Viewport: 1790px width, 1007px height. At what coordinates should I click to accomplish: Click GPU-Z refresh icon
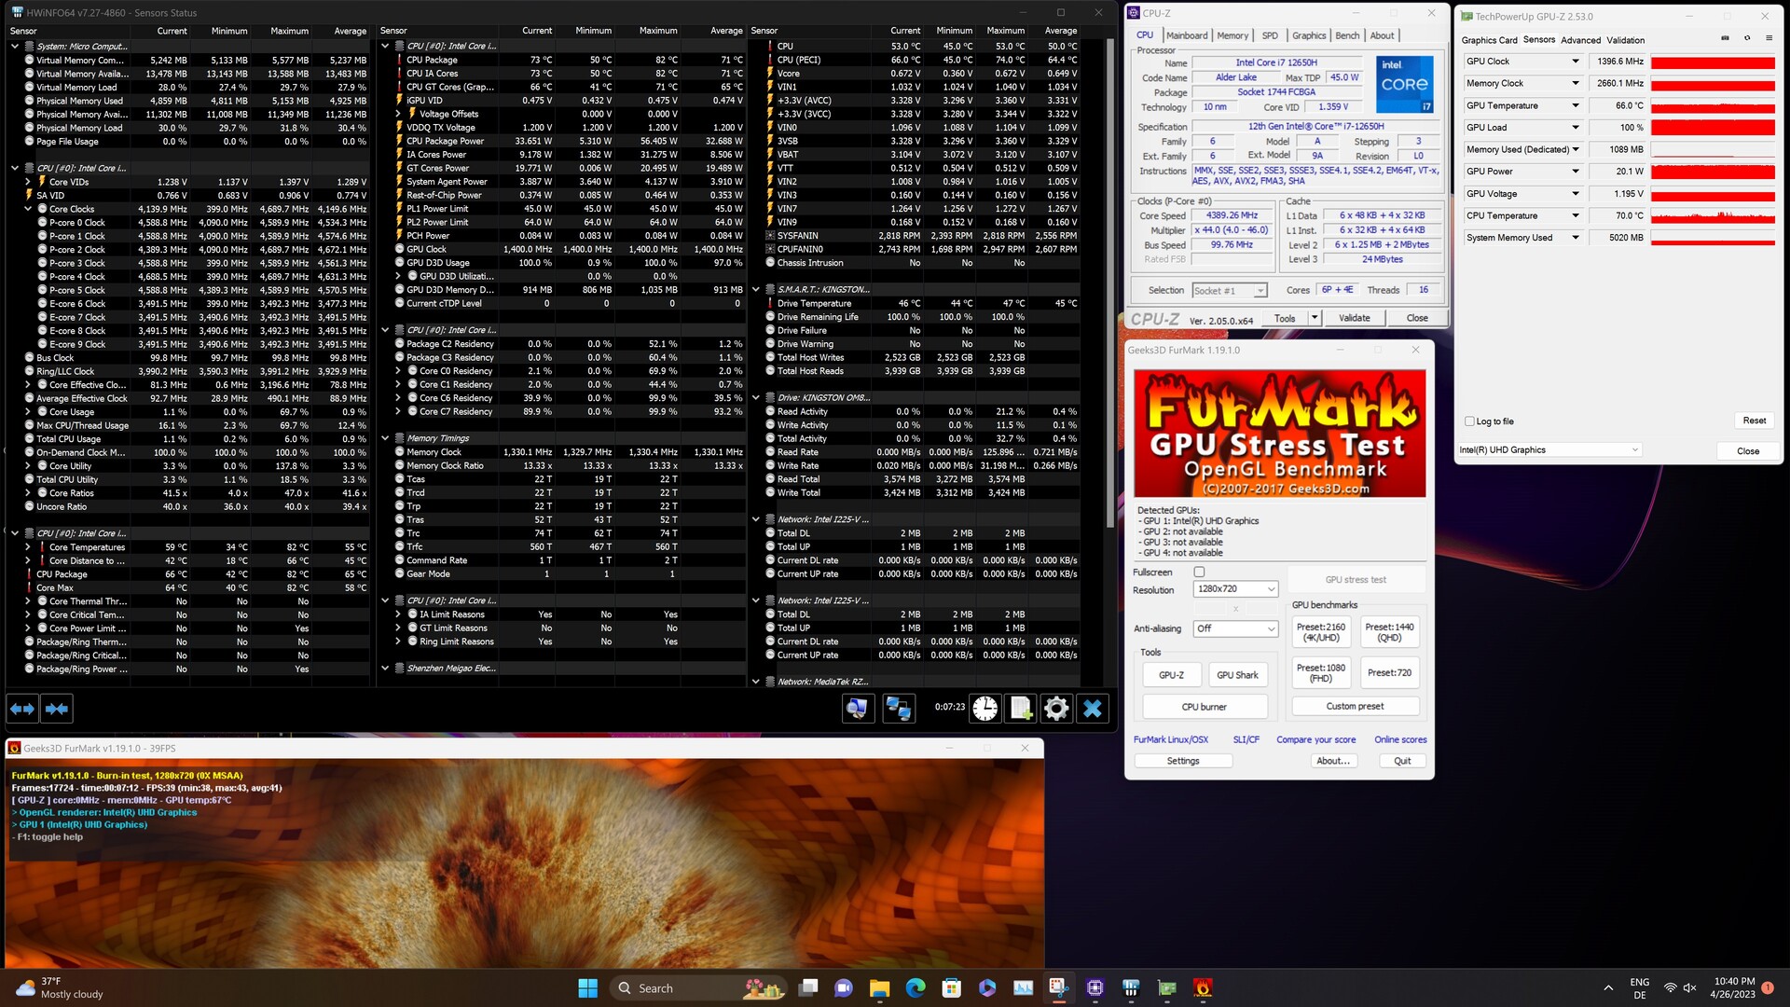point(1747,38)
